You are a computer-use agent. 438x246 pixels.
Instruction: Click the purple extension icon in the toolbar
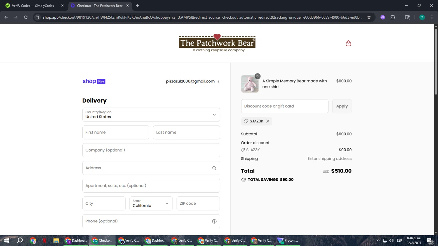[383, 17]
